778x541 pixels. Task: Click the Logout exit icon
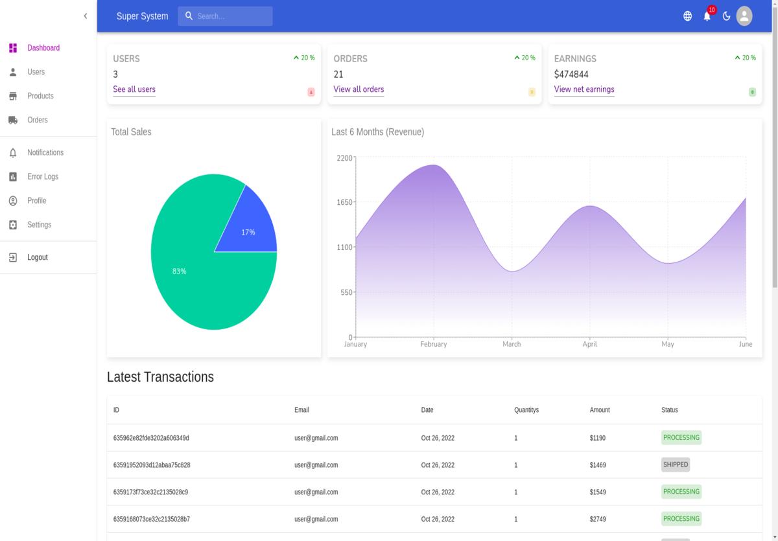(13, 257)
